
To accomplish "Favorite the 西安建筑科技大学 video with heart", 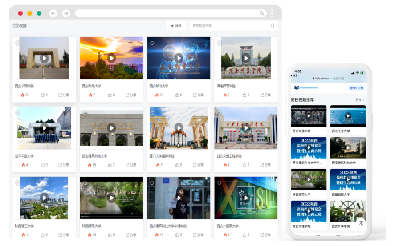I will [x=85, y=113].
